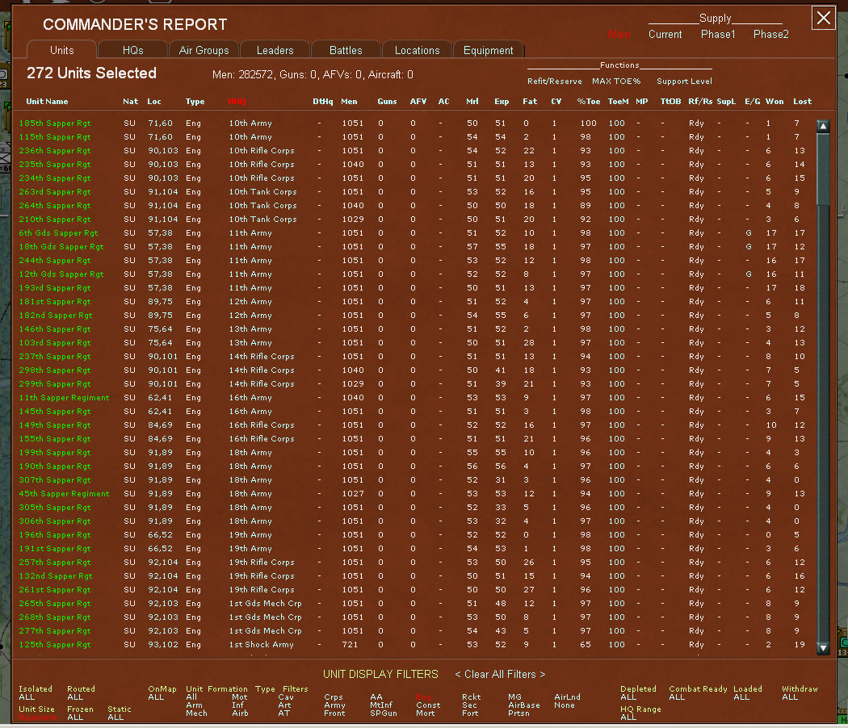The height and width of the screenshot is (728, 848).
Task: Cycle the Combat Ready filter value
Action: pyautogui.click(x=677, y=697)
